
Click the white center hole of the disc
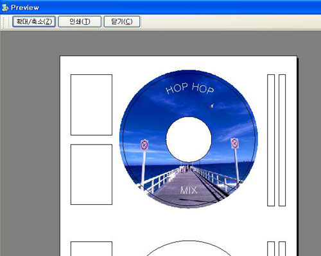(x=189, y=140)
